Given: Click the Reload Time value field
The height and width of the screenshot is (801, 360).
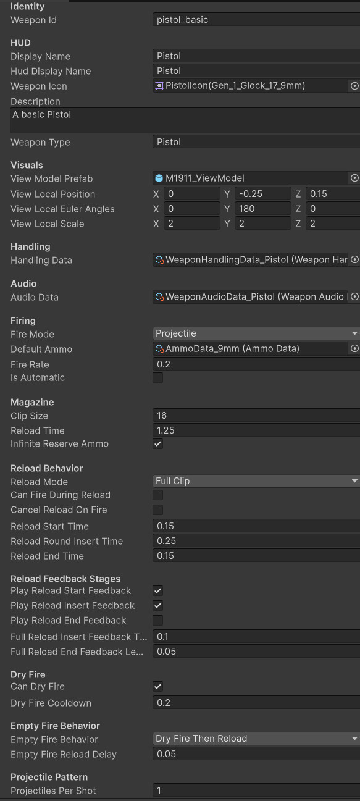Looking at the screenshot, I should tap(256, 430).
